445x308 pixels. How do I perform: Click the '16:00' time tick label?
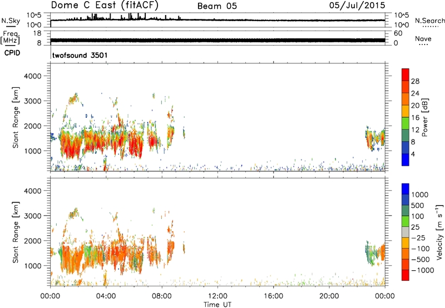[273, 296]
